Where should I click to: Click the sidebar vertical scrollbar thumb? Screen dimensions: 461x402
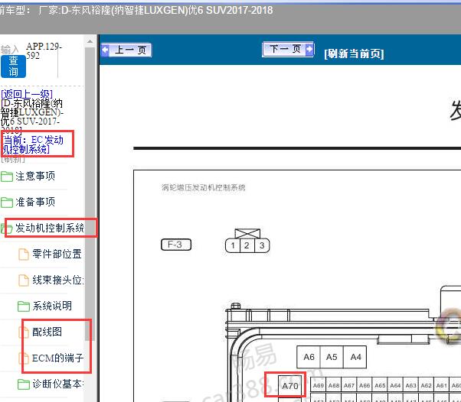(90, 193)
